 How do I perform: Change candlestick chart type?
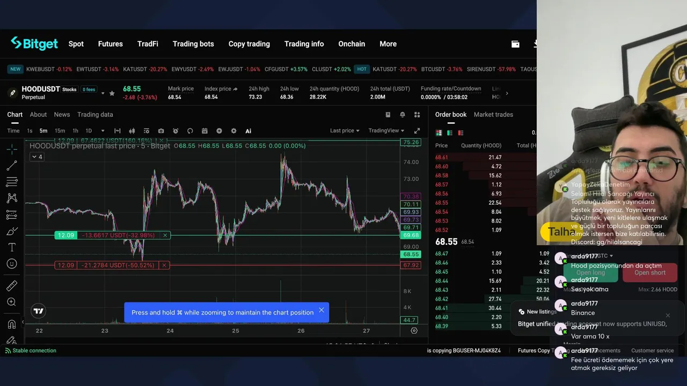coord(132,131)
